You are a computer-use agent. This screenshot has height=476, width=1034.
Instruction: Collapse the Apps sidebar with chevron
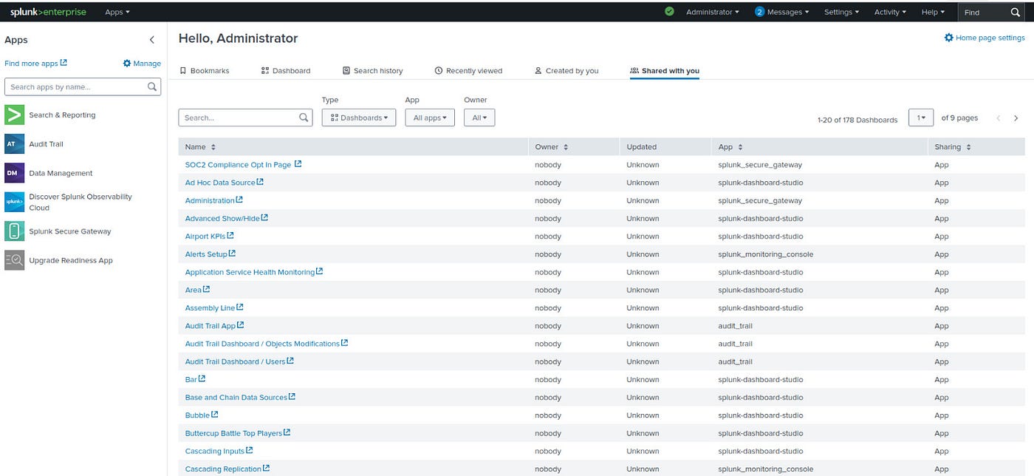152,40
